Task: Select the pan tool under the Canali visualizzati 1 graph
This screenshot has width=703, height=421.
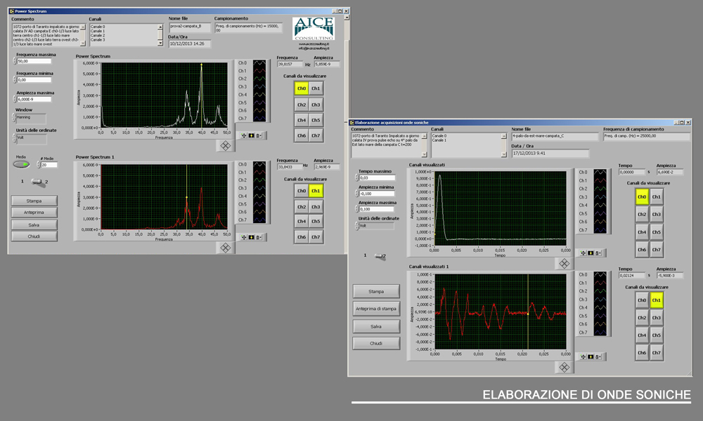Action: point(598,356)
